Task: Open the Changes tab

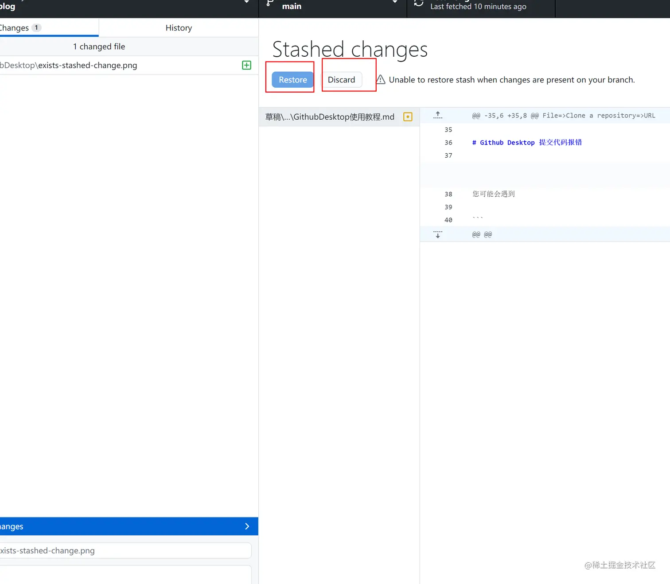Action: pyautogui.click(x=49, y=28)
